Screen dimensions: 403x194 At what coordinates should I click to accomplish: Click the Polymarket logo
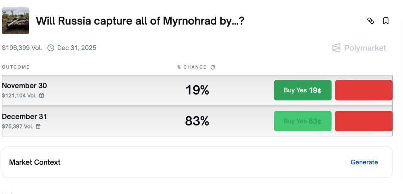coord(359,48)
